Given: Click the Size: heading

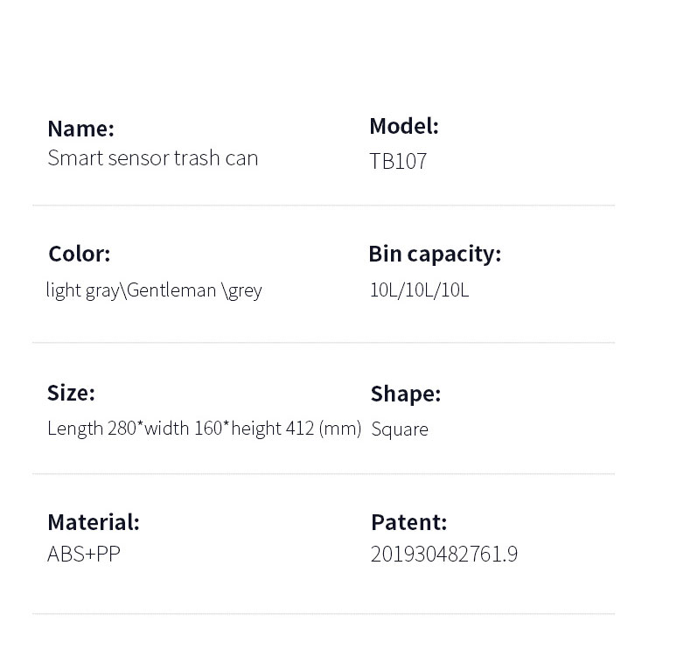Looking at the screenshot, I should (x=71, y=393).
